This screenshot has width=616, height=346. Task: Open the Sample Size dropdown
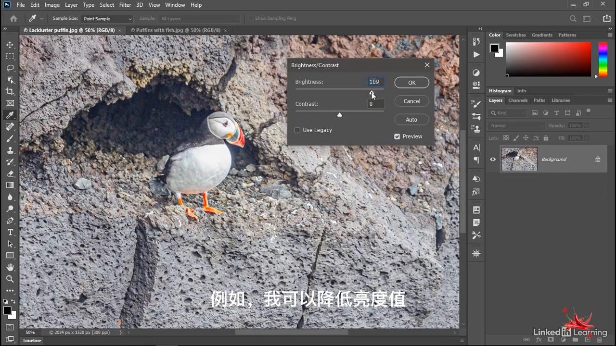tap(107, 19)
